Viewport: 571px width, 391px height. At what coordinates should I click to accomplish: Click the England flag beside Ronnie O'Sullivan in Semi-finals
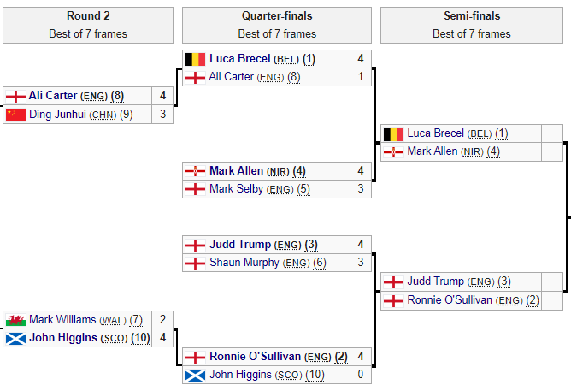(393, 300)
